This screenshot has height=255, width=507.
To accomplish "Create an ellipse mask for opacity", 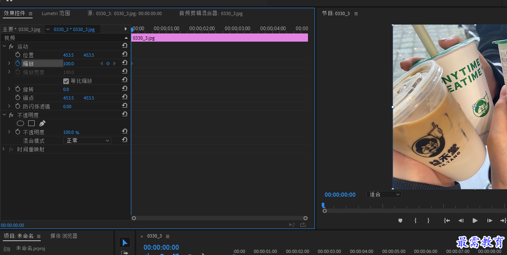I will [x=20, y=123].
